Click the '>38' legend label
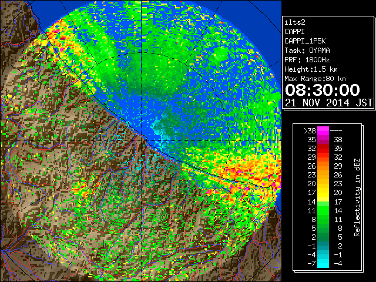 [x=310, y=131]
